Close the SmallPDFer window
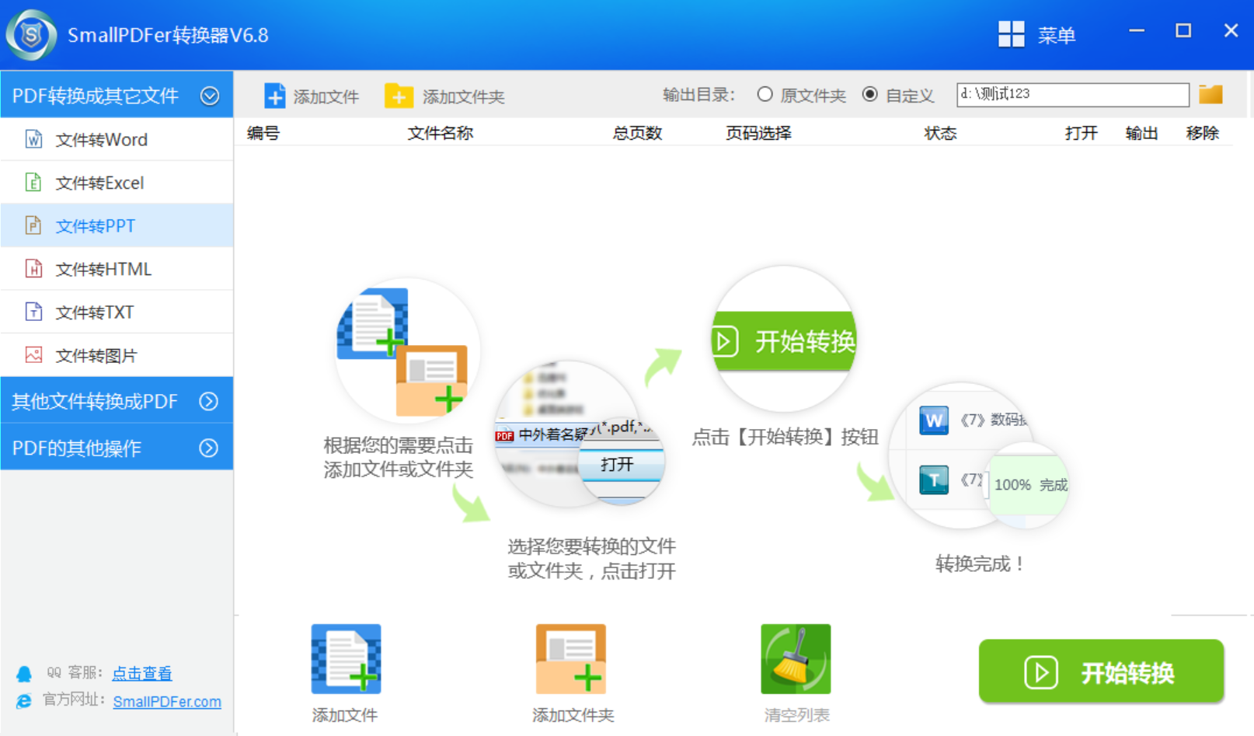 (x=1231, y=31)
